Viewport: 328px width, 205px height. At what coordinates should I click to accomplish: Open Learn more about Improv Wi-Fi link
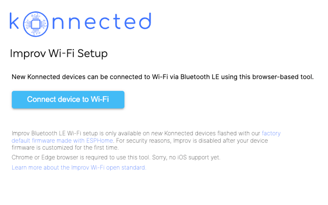click(x=79, y=168)
